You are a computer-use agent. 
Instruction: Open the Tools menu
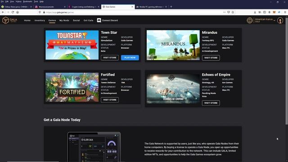click(36, 1)
